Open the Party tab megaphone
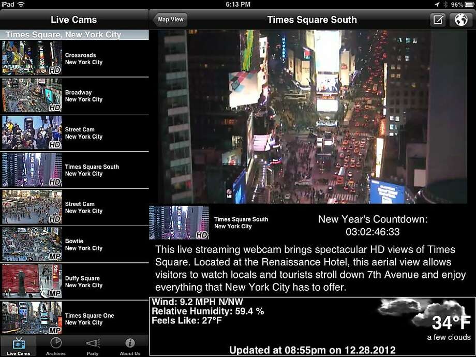 point(93,346)
